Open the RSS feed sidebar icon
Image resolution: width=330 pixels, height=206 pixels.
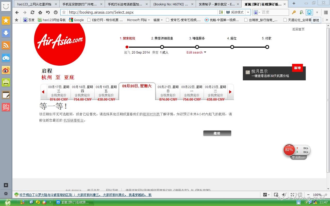[x=6, y=45]
